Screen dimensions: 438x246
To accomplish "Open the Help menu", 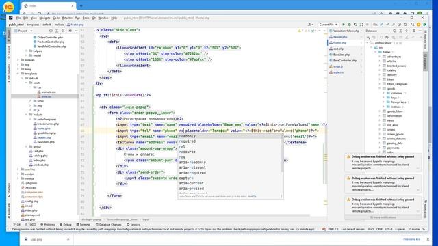I will click(x=114, y=18).
